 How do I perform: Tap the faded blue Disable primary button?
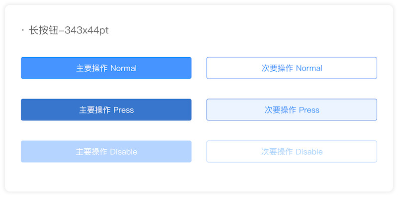click(106, 152)
